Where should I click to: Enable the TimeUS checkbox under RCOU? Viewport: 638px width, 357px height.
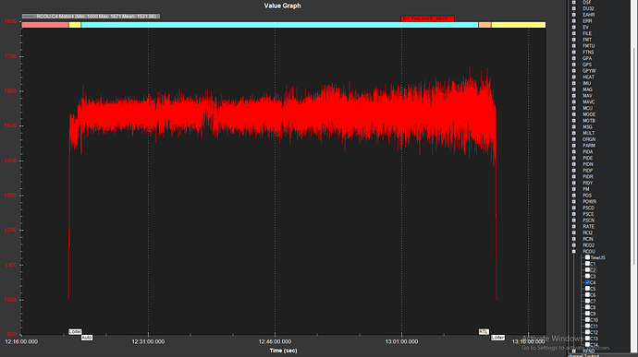587,257
